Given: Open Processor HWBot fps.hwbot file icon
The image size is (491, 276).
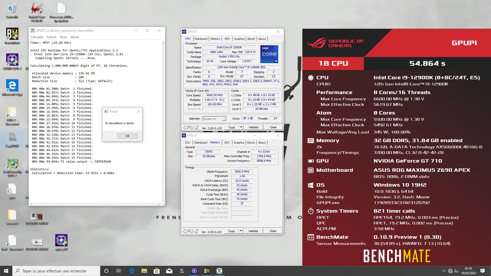Looking at the screenshot, I should 61,12.
